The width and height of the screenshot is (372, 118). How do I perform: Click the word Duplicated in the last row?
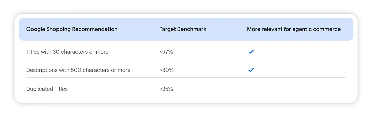[x=40, y=89]
